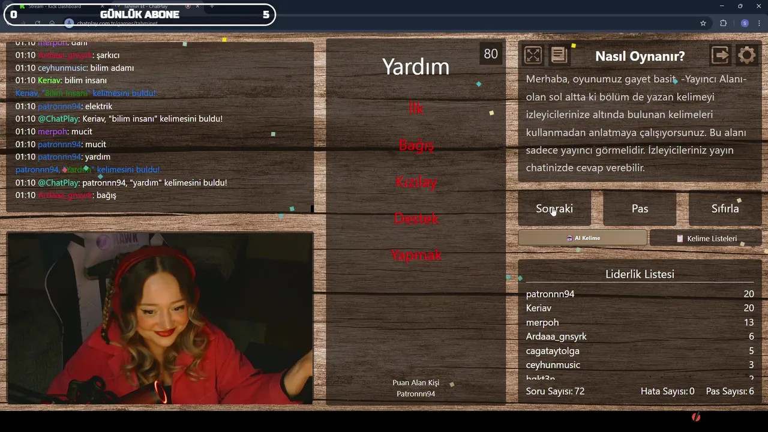Open Kelime Listeleri
The height and width of the screenshot is (432, 768).
point(706,238)
